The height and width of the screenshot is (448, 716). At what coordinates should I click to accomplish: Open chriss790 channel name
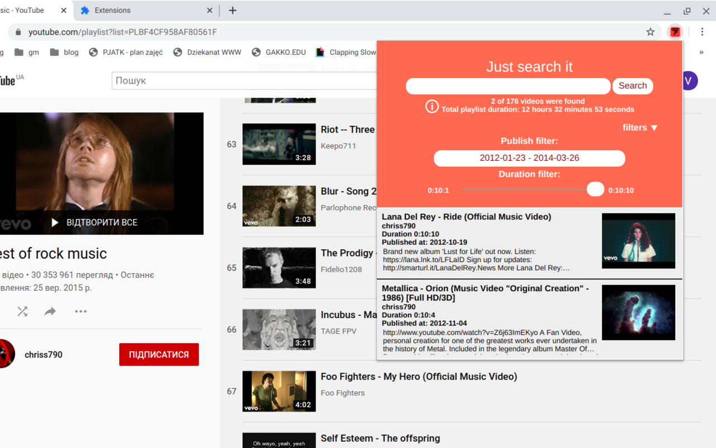44,354
